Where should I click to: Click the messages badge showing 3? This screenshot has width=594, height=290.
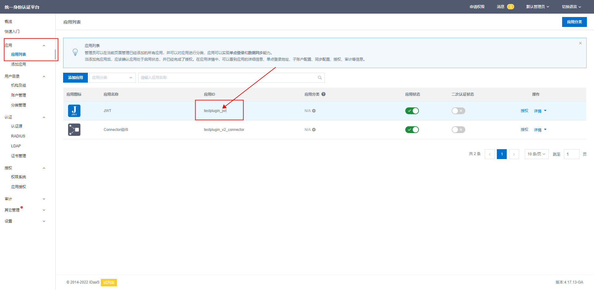point(510,7)
